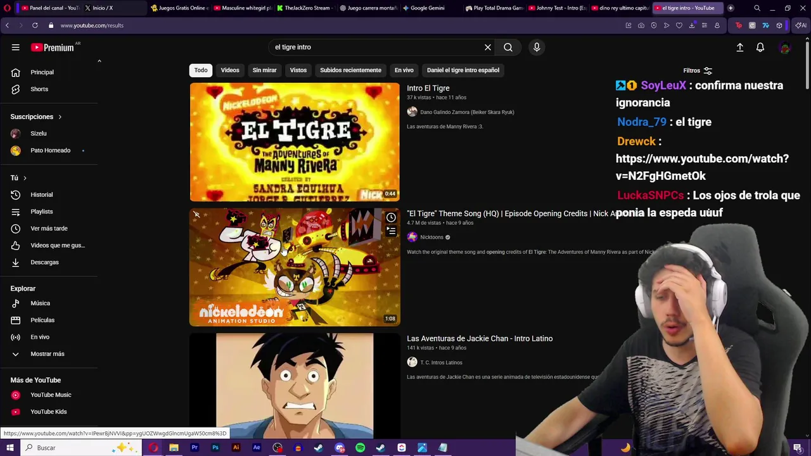
Task: Open the account avatar menu
Action: coord(785,47)
